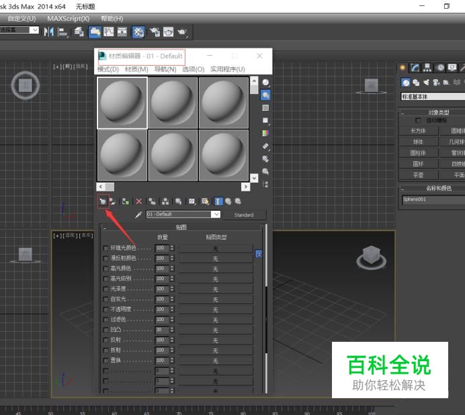Open the 标准基本体 primitives dropdown
The image size is (465, 415).
click(x=432, y=97)
